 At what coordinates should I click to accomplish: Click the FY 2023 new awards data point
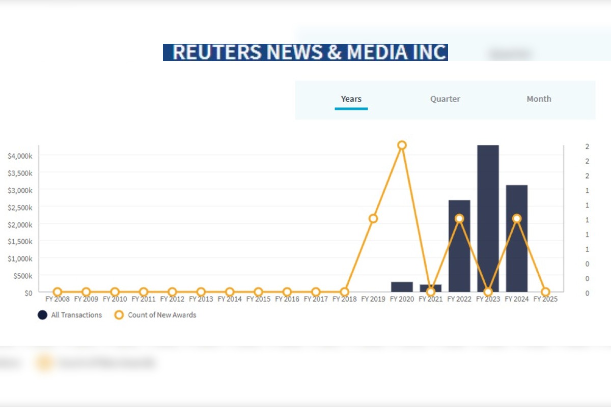coord(488,292)
